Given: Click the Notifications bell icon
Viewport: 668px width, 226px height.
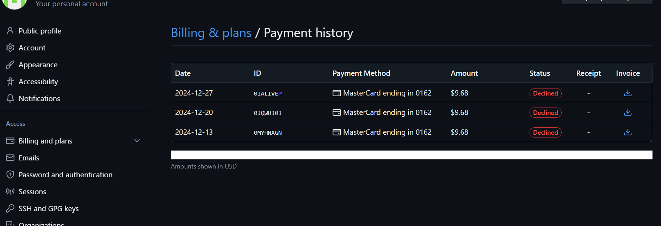Looking at the screenshot, I should (10, 98).
